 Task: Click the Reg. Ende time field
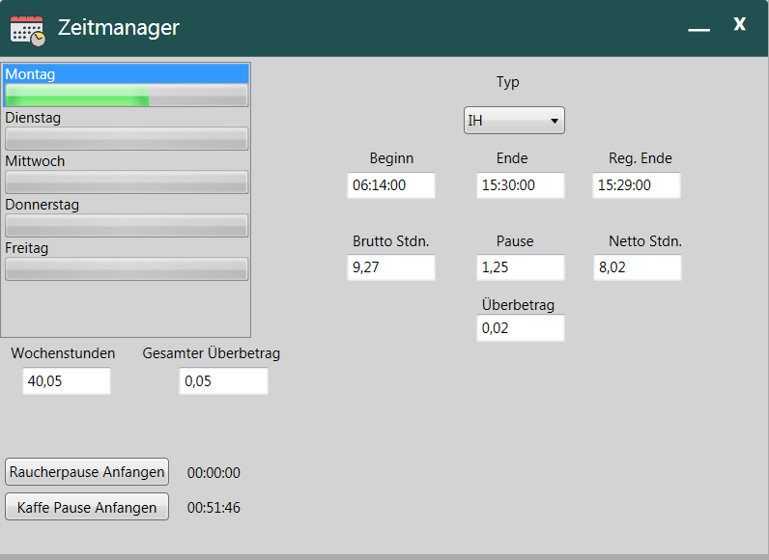636,185
